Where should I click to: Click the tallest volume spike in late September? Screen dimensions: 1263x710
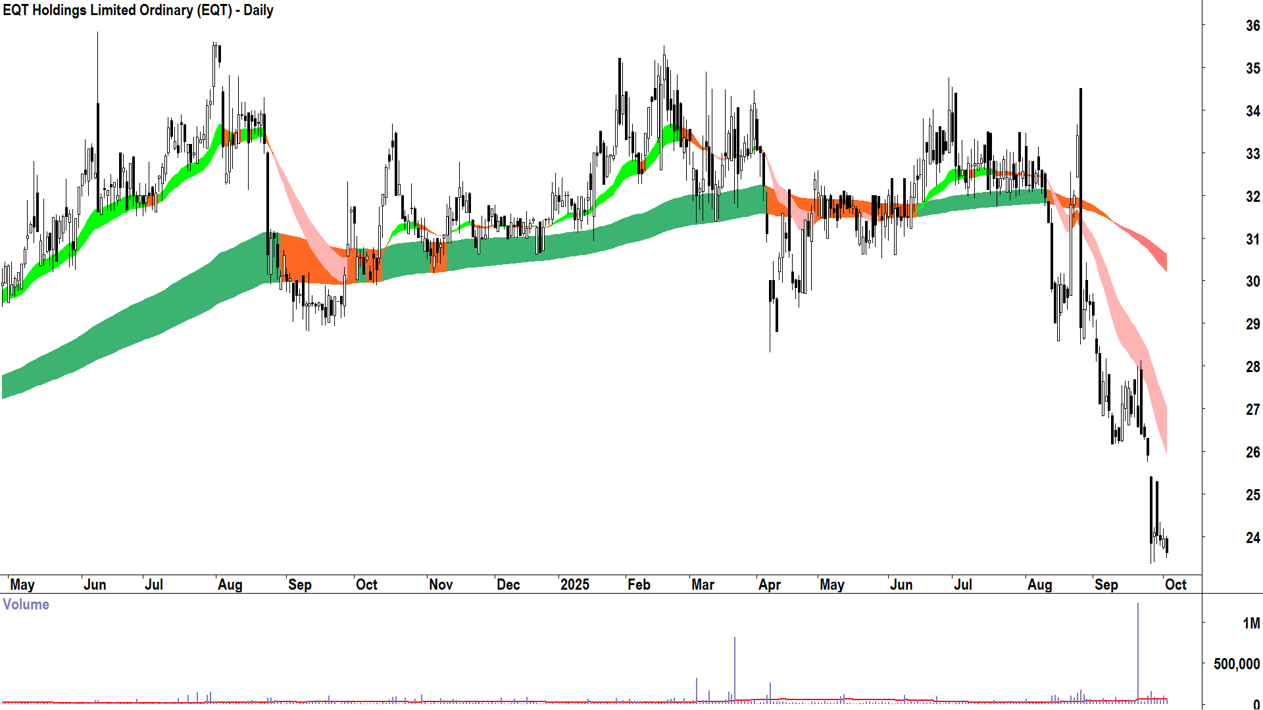tap(1138, 651)
